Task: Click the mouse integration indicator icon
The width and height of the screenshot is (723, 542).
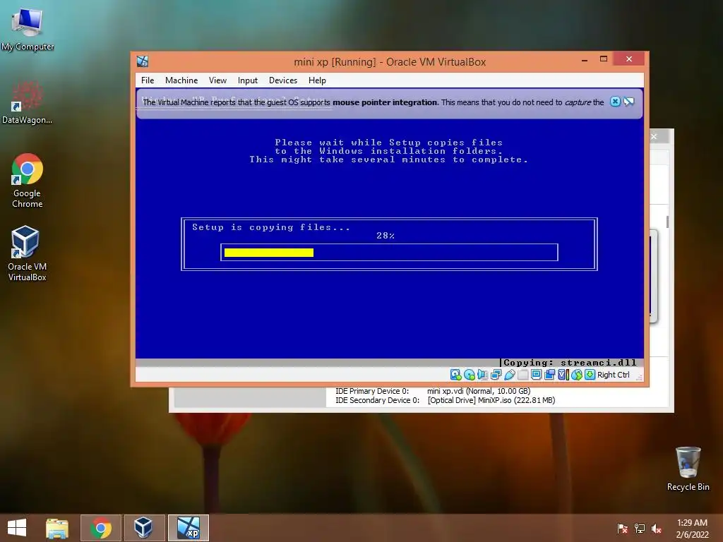Action: pos(576,375)
